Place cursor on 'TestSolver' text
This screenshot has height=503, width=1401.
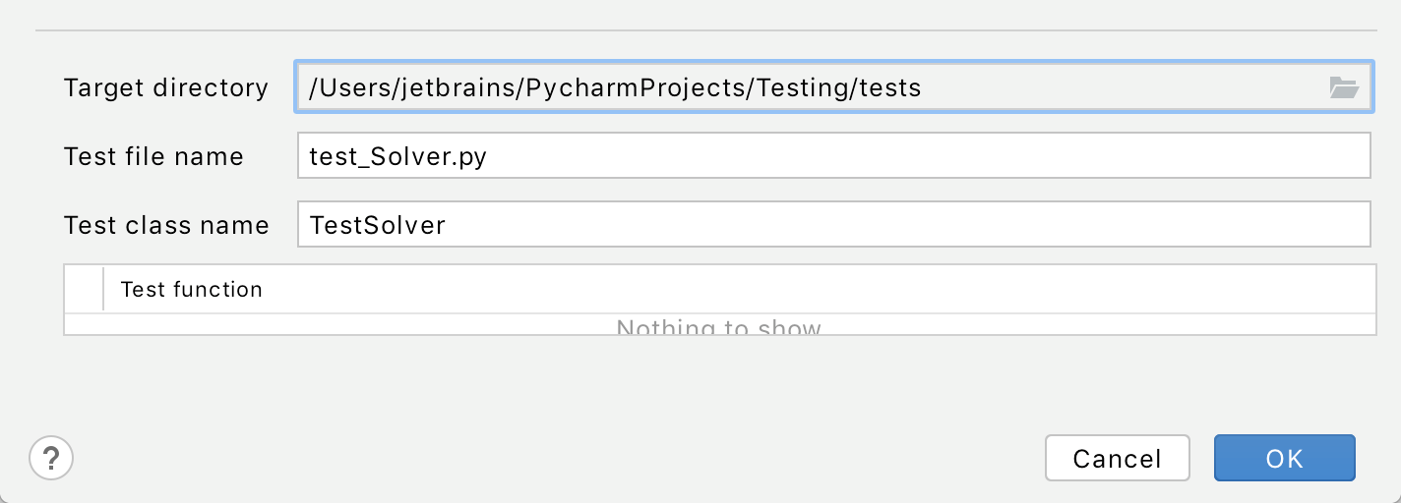tap(378, 225)
